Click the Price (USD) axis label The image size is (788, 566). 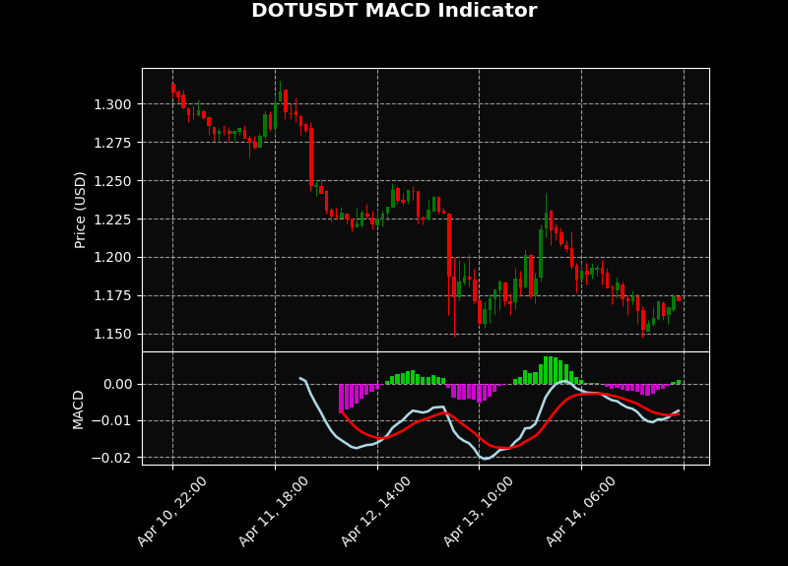[80, 210]
